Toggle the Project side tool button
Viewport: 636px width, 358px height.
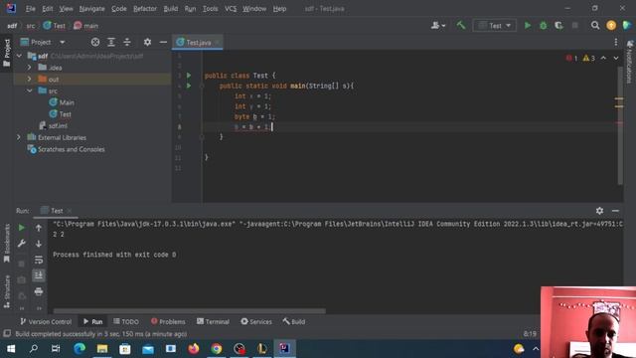pyautogui.click(x=7, y=53)
